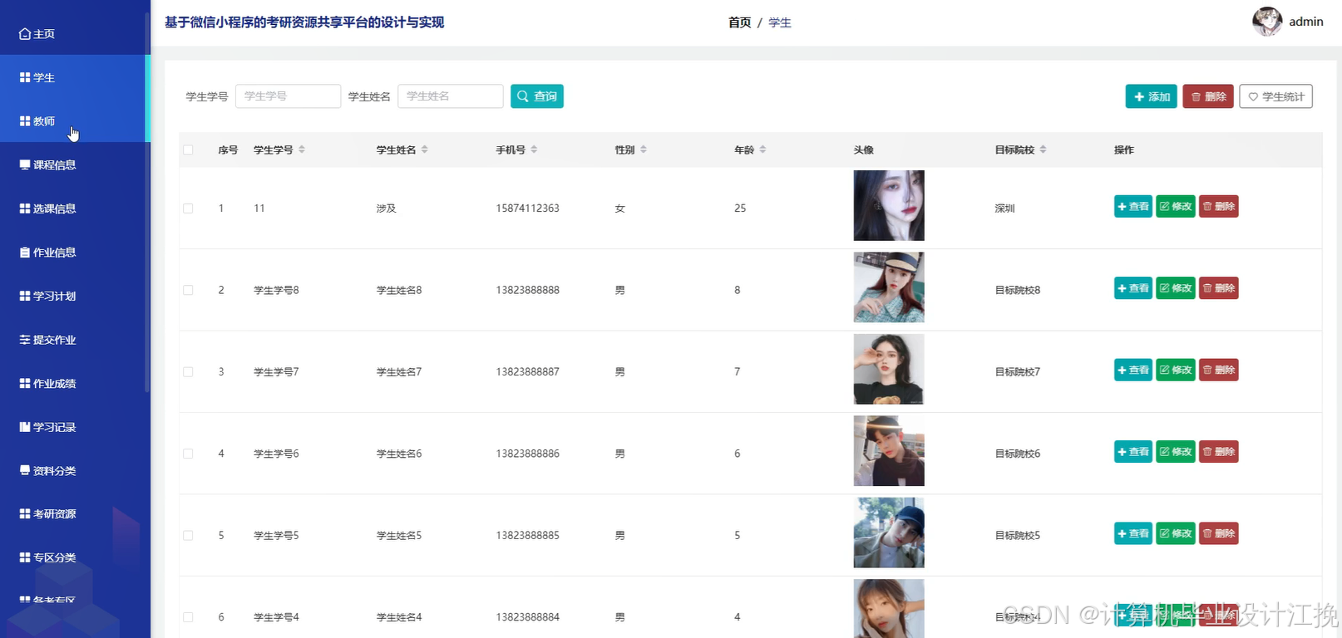
Task: Open avatar thumbnail of 学生姓名6
Action: (x=889, y=451)
